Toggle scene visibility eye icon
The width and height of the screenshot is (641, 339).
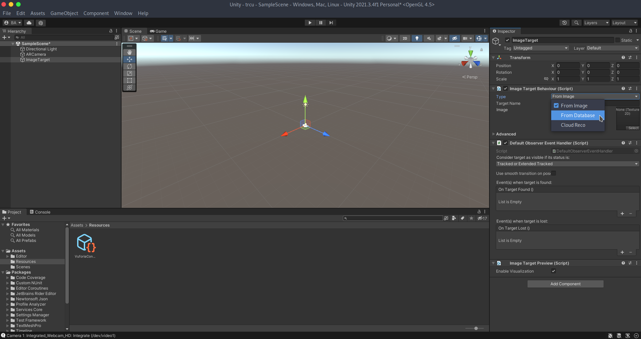[454, 38]
